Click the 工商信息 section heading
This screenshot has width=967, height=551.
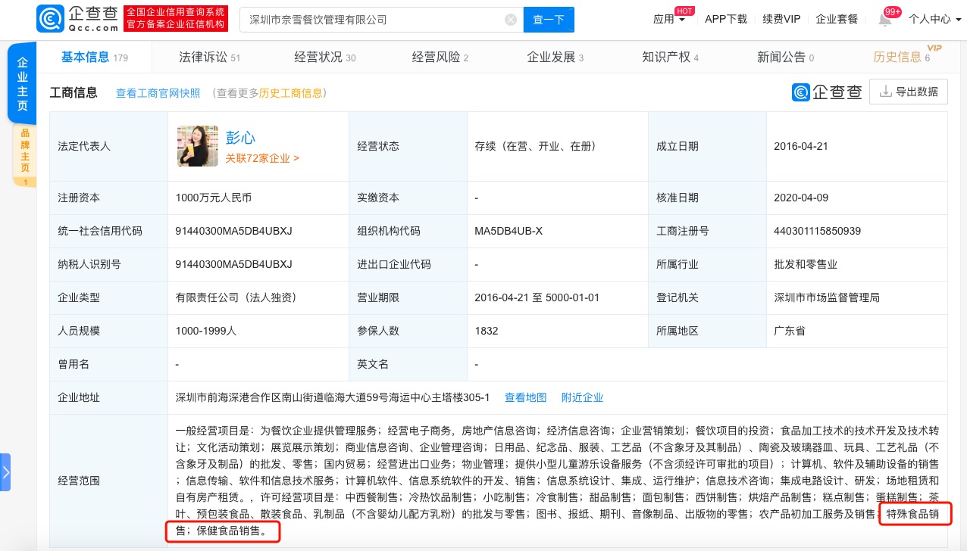tap(74, 92)
